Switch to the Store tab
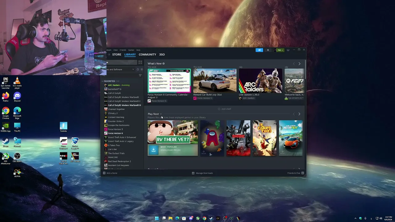Image resolution: width=395 pixels, height=222 pixels. click(117, 55)
